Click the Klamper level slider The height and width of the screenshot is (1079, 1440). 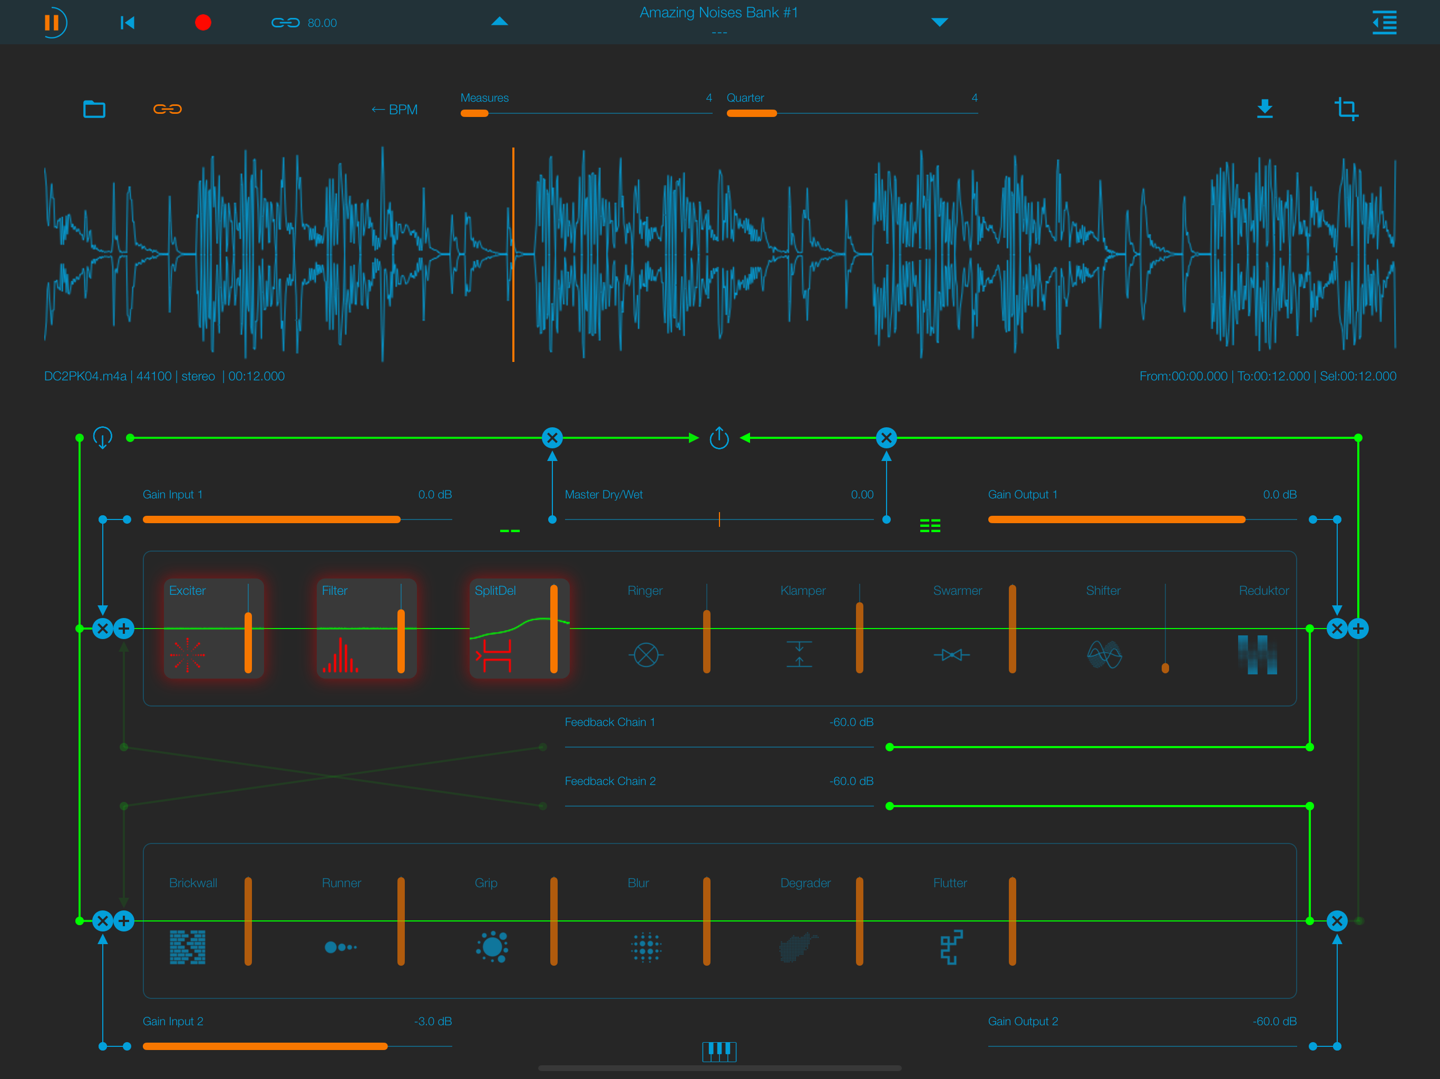click(x=859, y=628)
